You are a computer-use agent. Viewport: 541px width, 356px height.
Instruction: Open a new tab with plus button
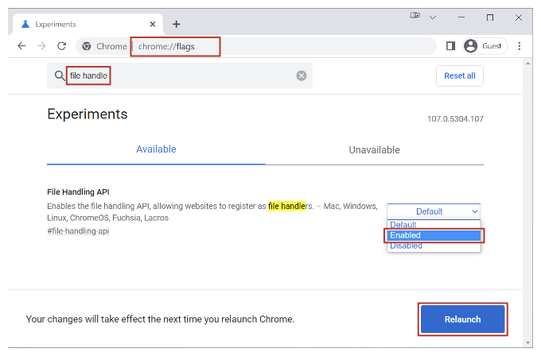[x=177, y=24]
